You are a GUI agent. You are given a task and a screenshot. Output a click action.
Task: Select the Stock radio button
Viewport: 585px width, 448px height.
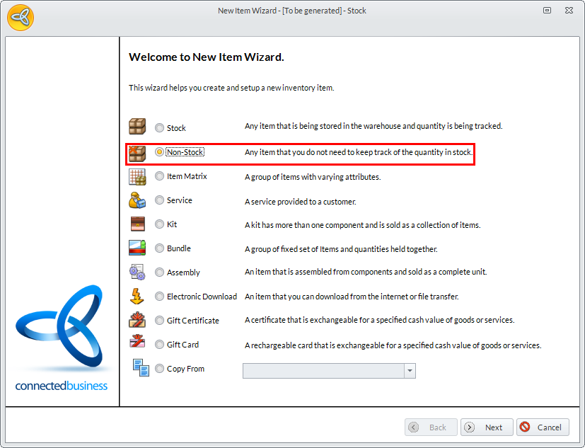(159, 127)
